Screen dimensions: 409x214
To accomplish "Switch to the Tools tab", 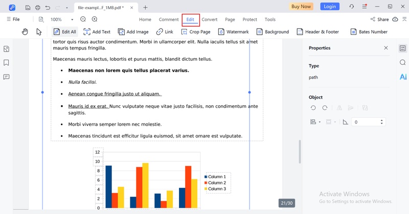I will (270, 19).
